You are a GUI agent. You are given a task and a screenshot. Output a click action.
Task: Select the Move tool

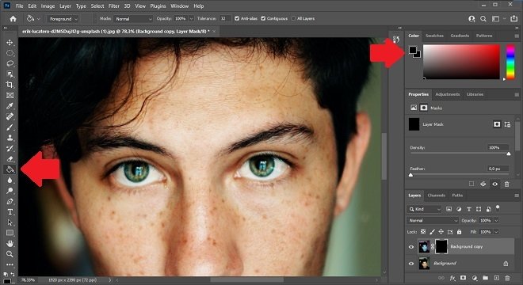10,42
